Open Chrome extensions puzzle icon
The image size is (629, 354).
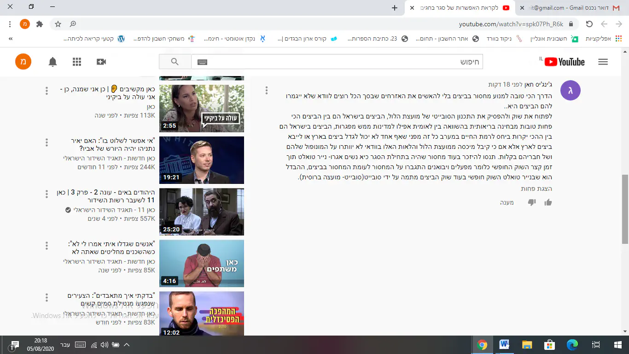point(40,24)
